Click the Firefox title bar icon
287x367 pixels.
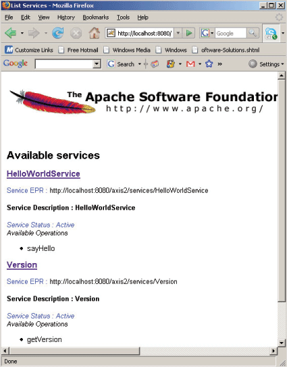[5, 5]
